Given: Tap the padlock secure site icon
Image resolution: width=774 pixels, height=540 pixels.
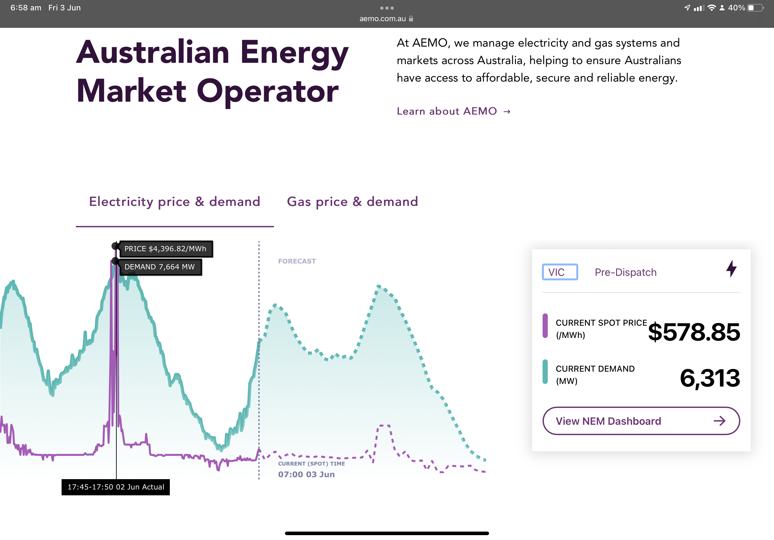Looking at the screenshot, I should tap(411, 18).
